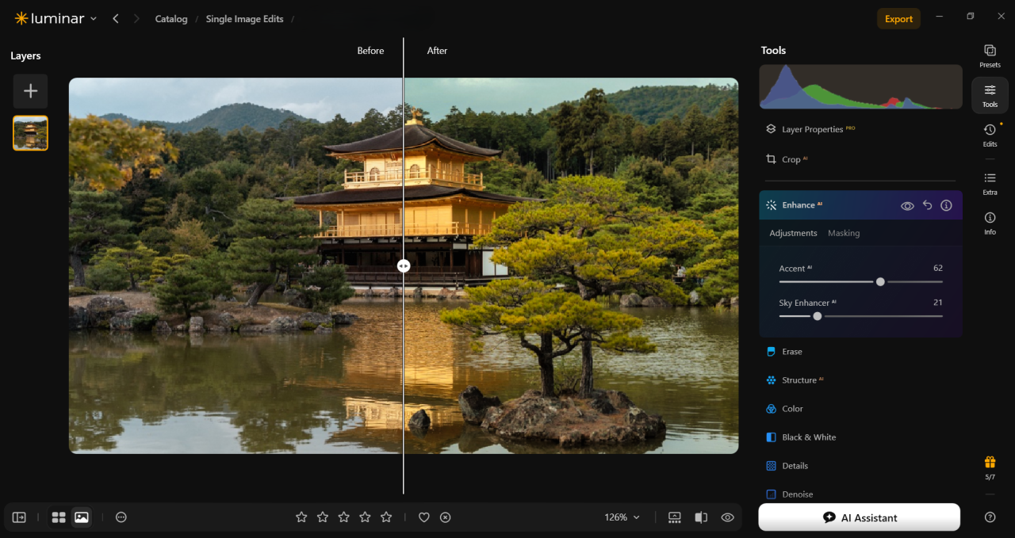
Task: Click the Before label
Action: click(x=370, y=51)
